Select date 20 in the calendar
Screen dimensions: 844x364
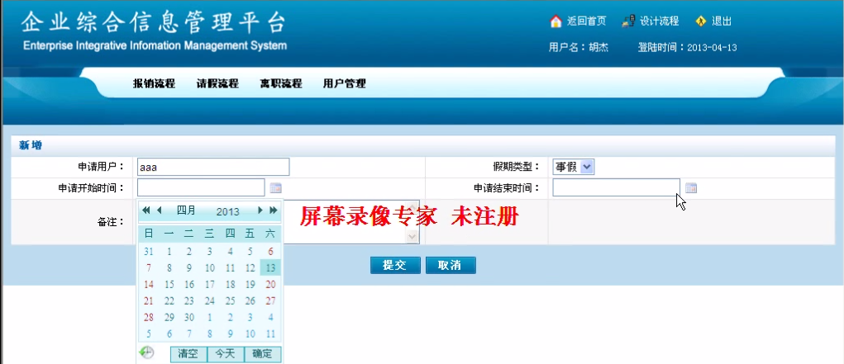[x=270, y=285]
